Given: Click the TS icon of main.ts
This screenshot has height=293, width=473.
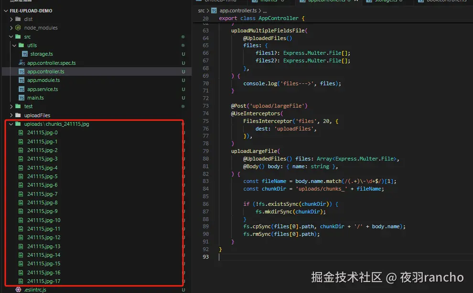Looking at the screenshot, I should 21,98.
